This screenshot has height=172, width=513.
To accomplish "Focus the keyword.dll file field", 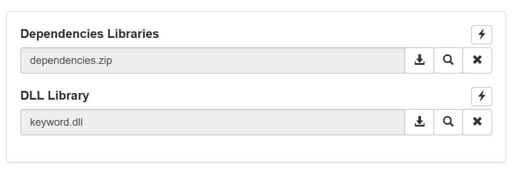I will (x=213, y=122).
